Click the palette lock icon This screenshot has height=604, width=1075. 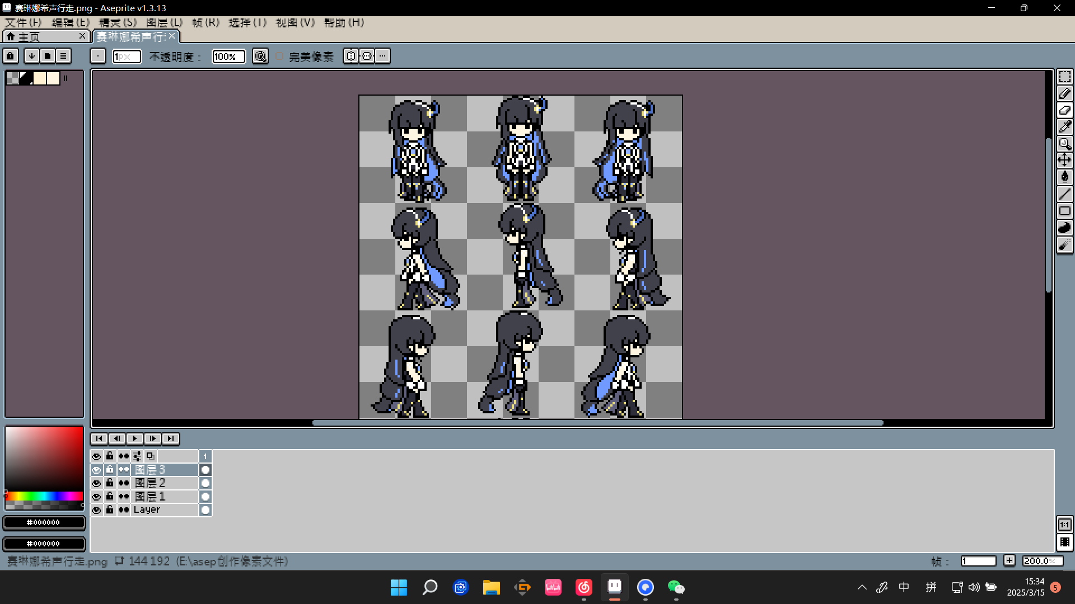[11, 56]
